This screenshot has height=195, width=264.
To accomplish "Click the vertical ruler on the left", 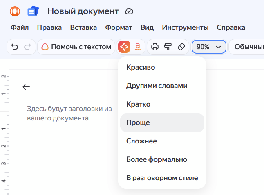I will point(4,132).
